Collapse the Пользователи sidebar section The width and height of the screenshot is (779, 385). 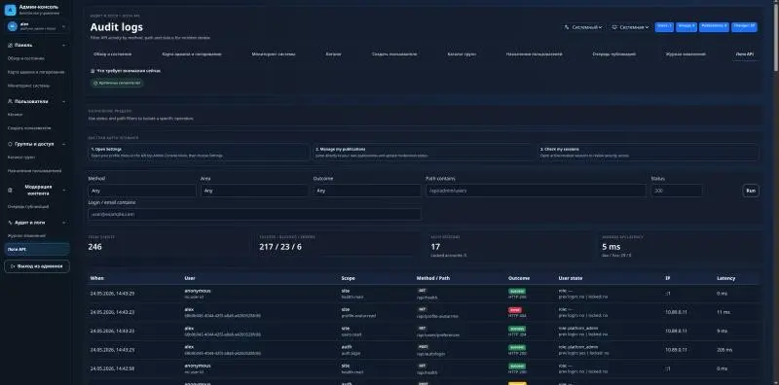[x=63, y=101]
